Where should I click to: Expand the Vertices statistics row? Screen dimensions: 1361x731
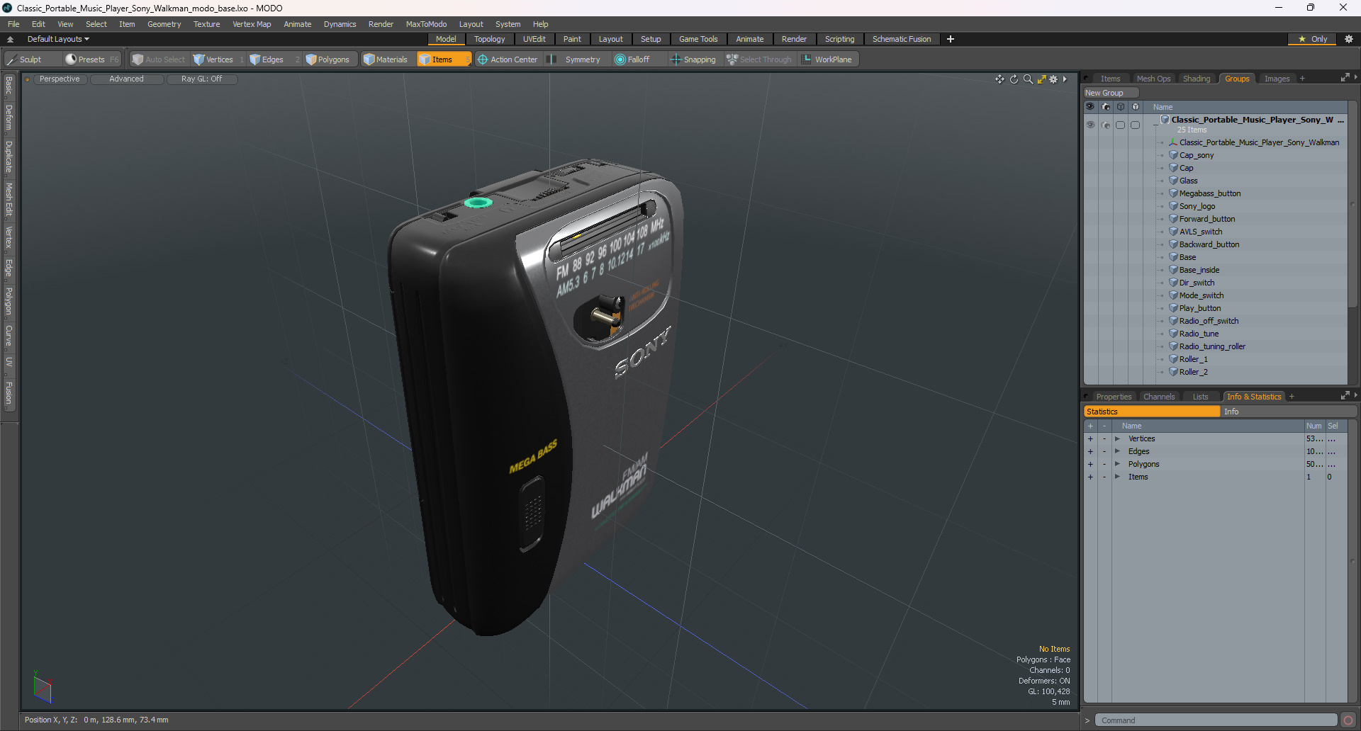tap(1117, 439)
